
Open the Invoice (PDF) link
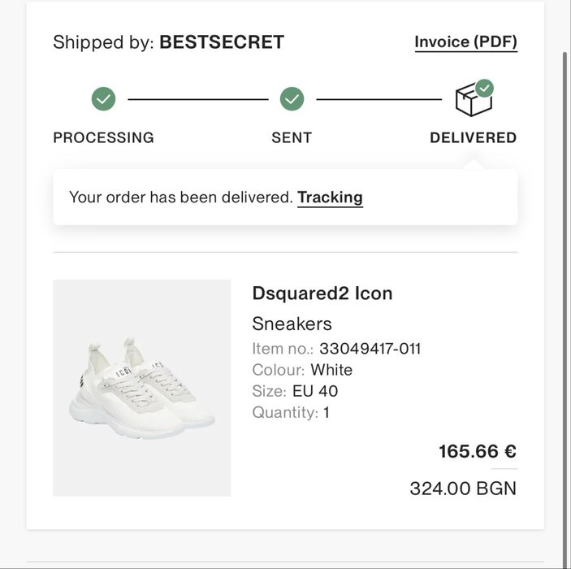(465, 42)
